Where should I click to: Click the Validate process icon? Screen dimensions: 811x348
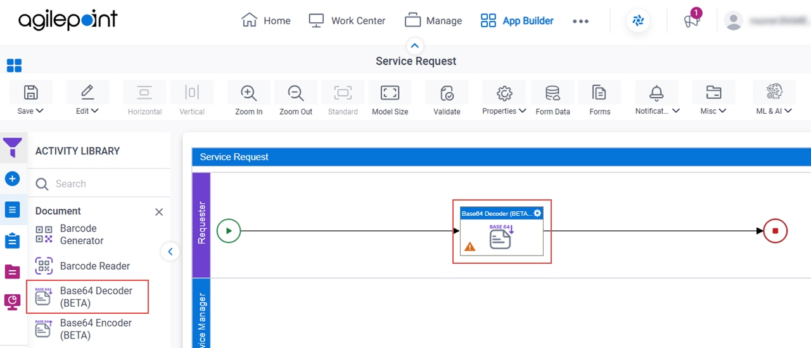point(447,93)
